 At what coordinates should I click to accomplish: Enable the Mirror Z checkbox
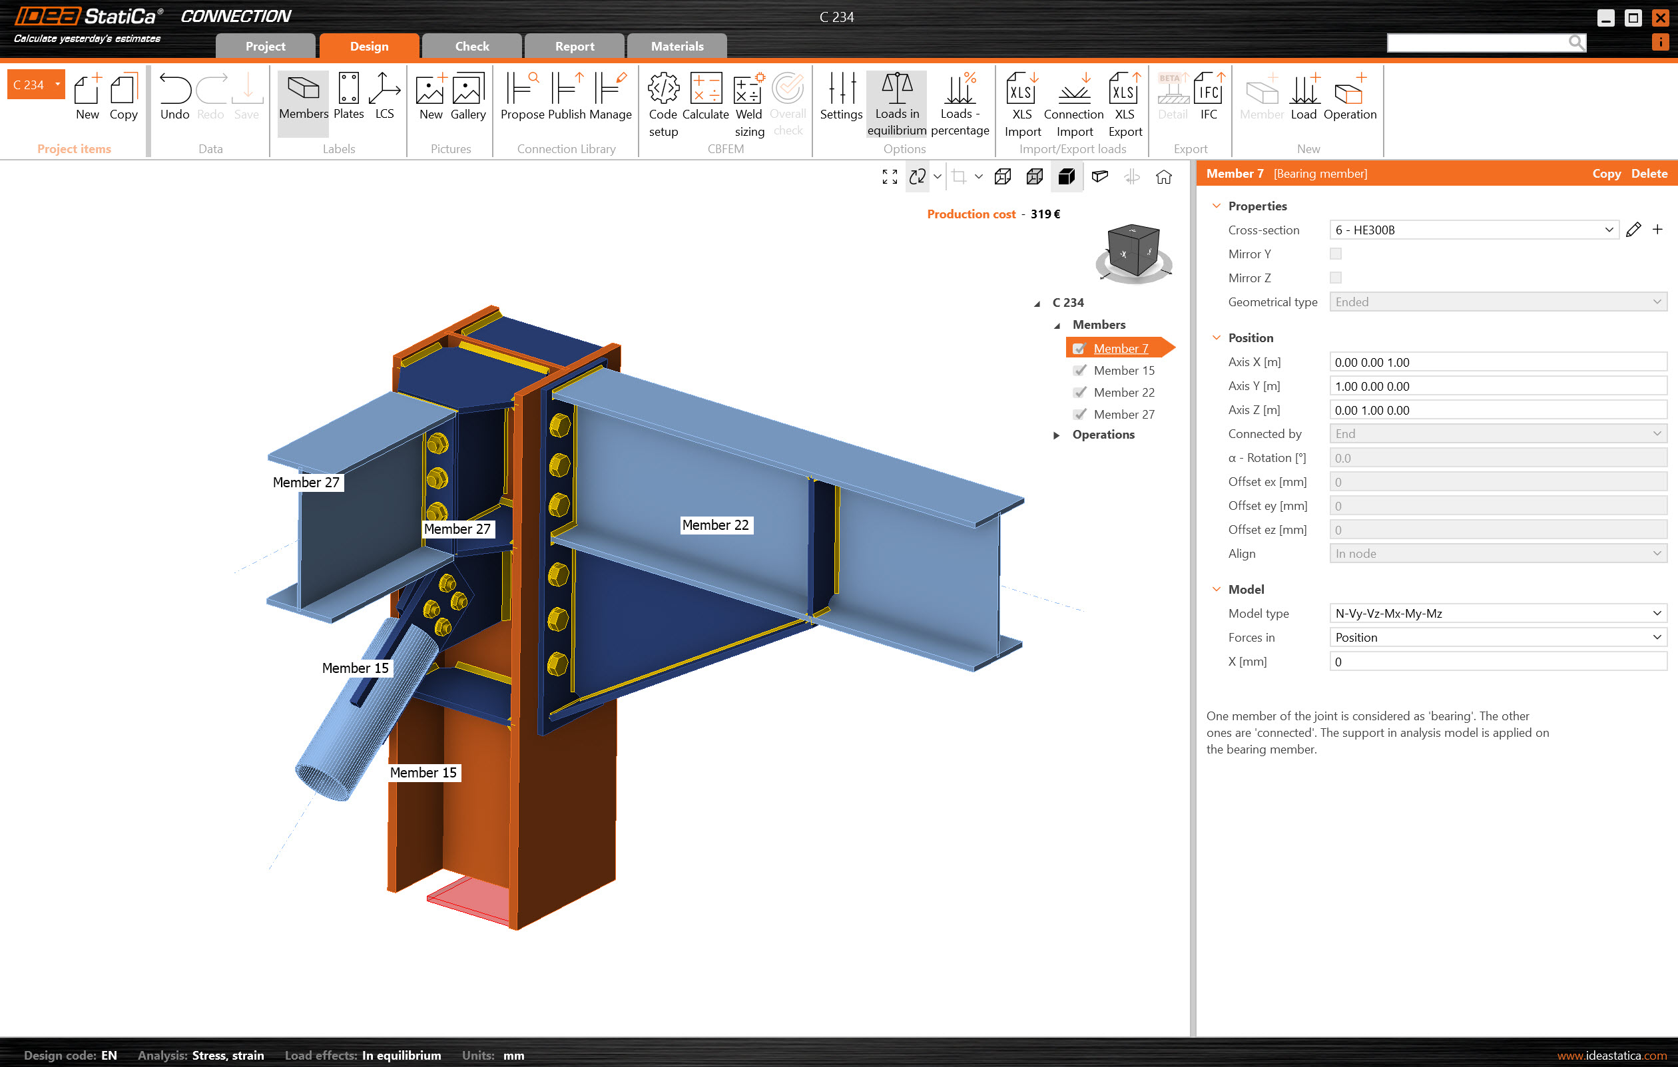[x=1335, y=278]
